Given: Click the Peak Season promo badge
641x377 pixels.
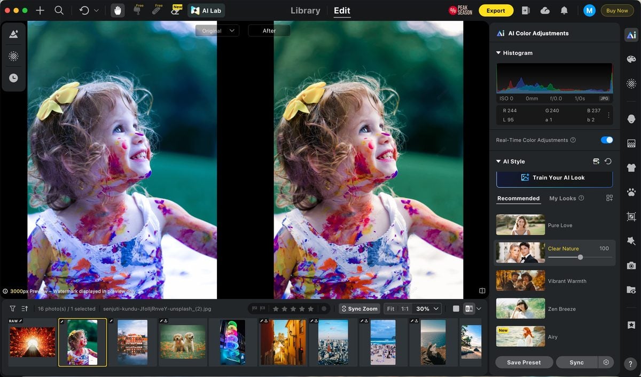Looking at the screenshot, I should pos(460,10).
